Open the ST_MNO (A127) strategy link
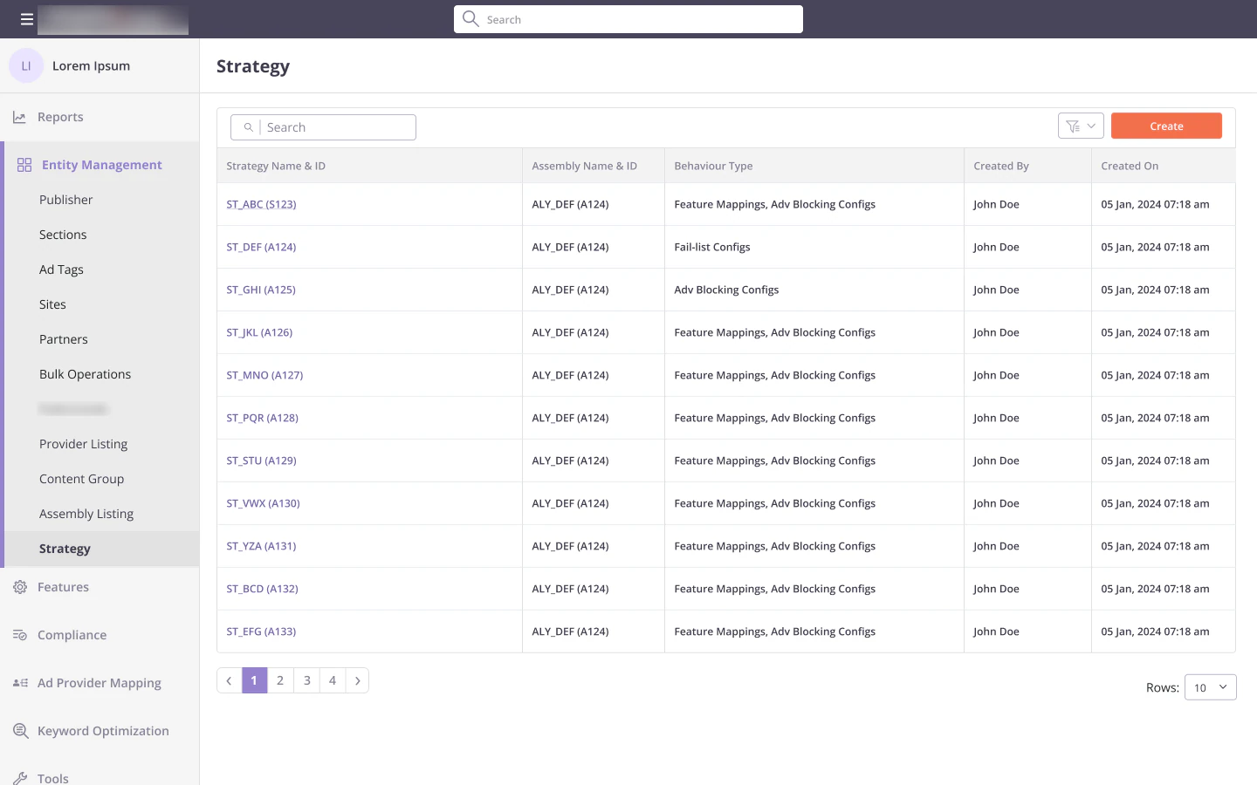1257x785 pixels. click(x=264, y=375)
